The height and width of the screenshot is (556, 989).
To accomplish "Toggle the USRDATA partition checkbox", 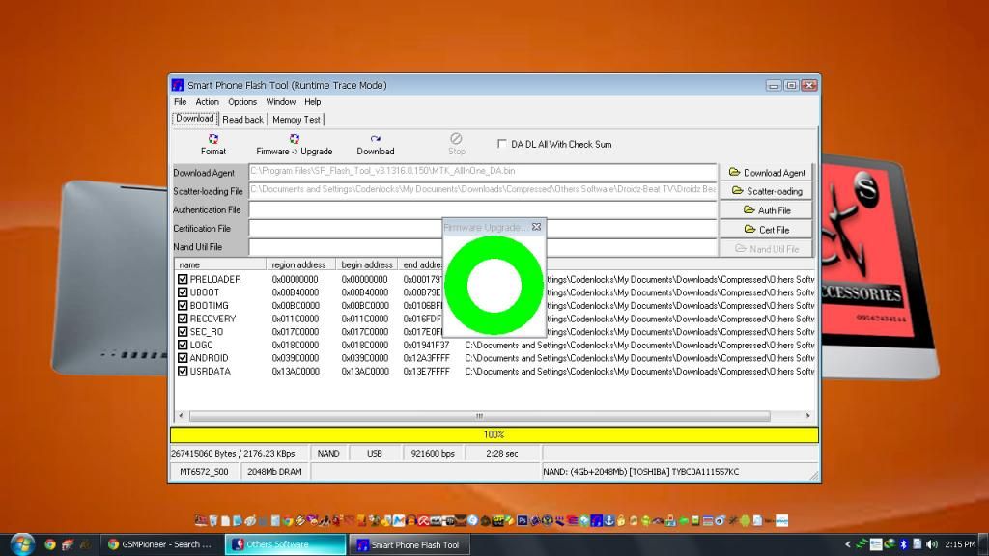I will [x=183, y=371].
